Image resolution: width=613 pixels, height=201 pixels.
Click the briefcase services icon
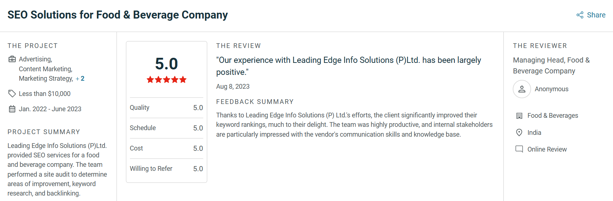click(x=12, y=59)
